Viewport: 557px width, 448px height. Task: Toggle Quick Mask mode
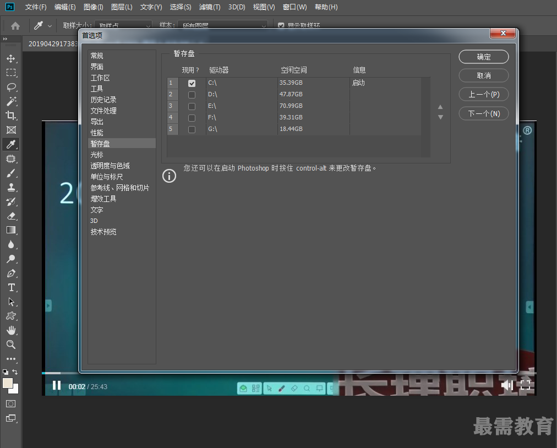pyautogui.click(x=11, y=403)
